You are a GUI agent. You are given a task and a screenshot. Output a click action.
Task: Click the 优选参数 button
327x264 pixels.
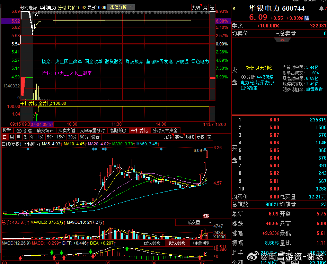pyautogui.click(x=152, y=243)
